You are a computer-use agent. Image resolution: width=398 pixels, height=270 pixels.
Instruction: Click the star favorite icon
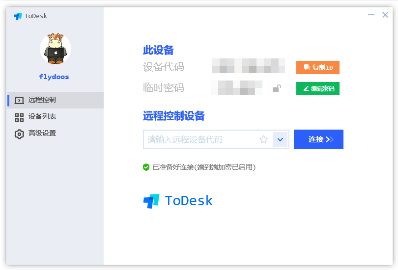pos(263,139)
